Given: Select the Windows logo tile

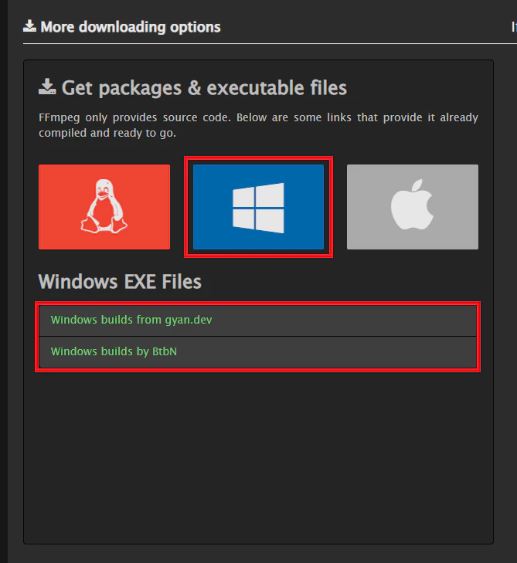Looking at the screenshot, I should coord(258,207).
